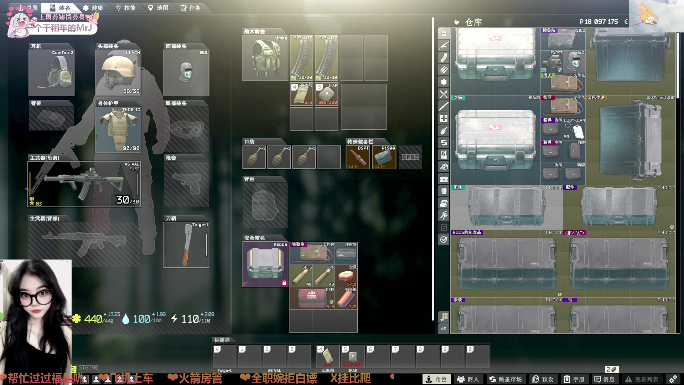Switch to the 装备 tab
This screenshot has width=684, height=385.
point(60,8)
